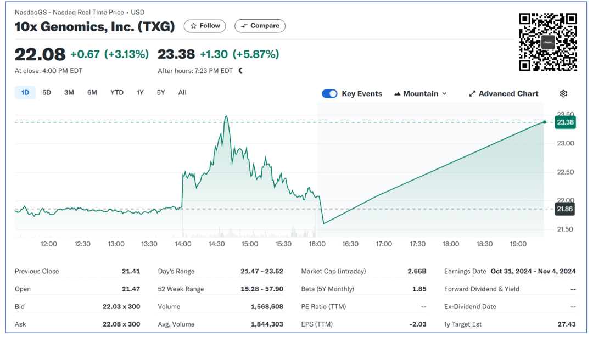This screenshot has width=593, height=337.
Task: Click the 21.86 price label on chart
Action: click(x=564, y=209)
